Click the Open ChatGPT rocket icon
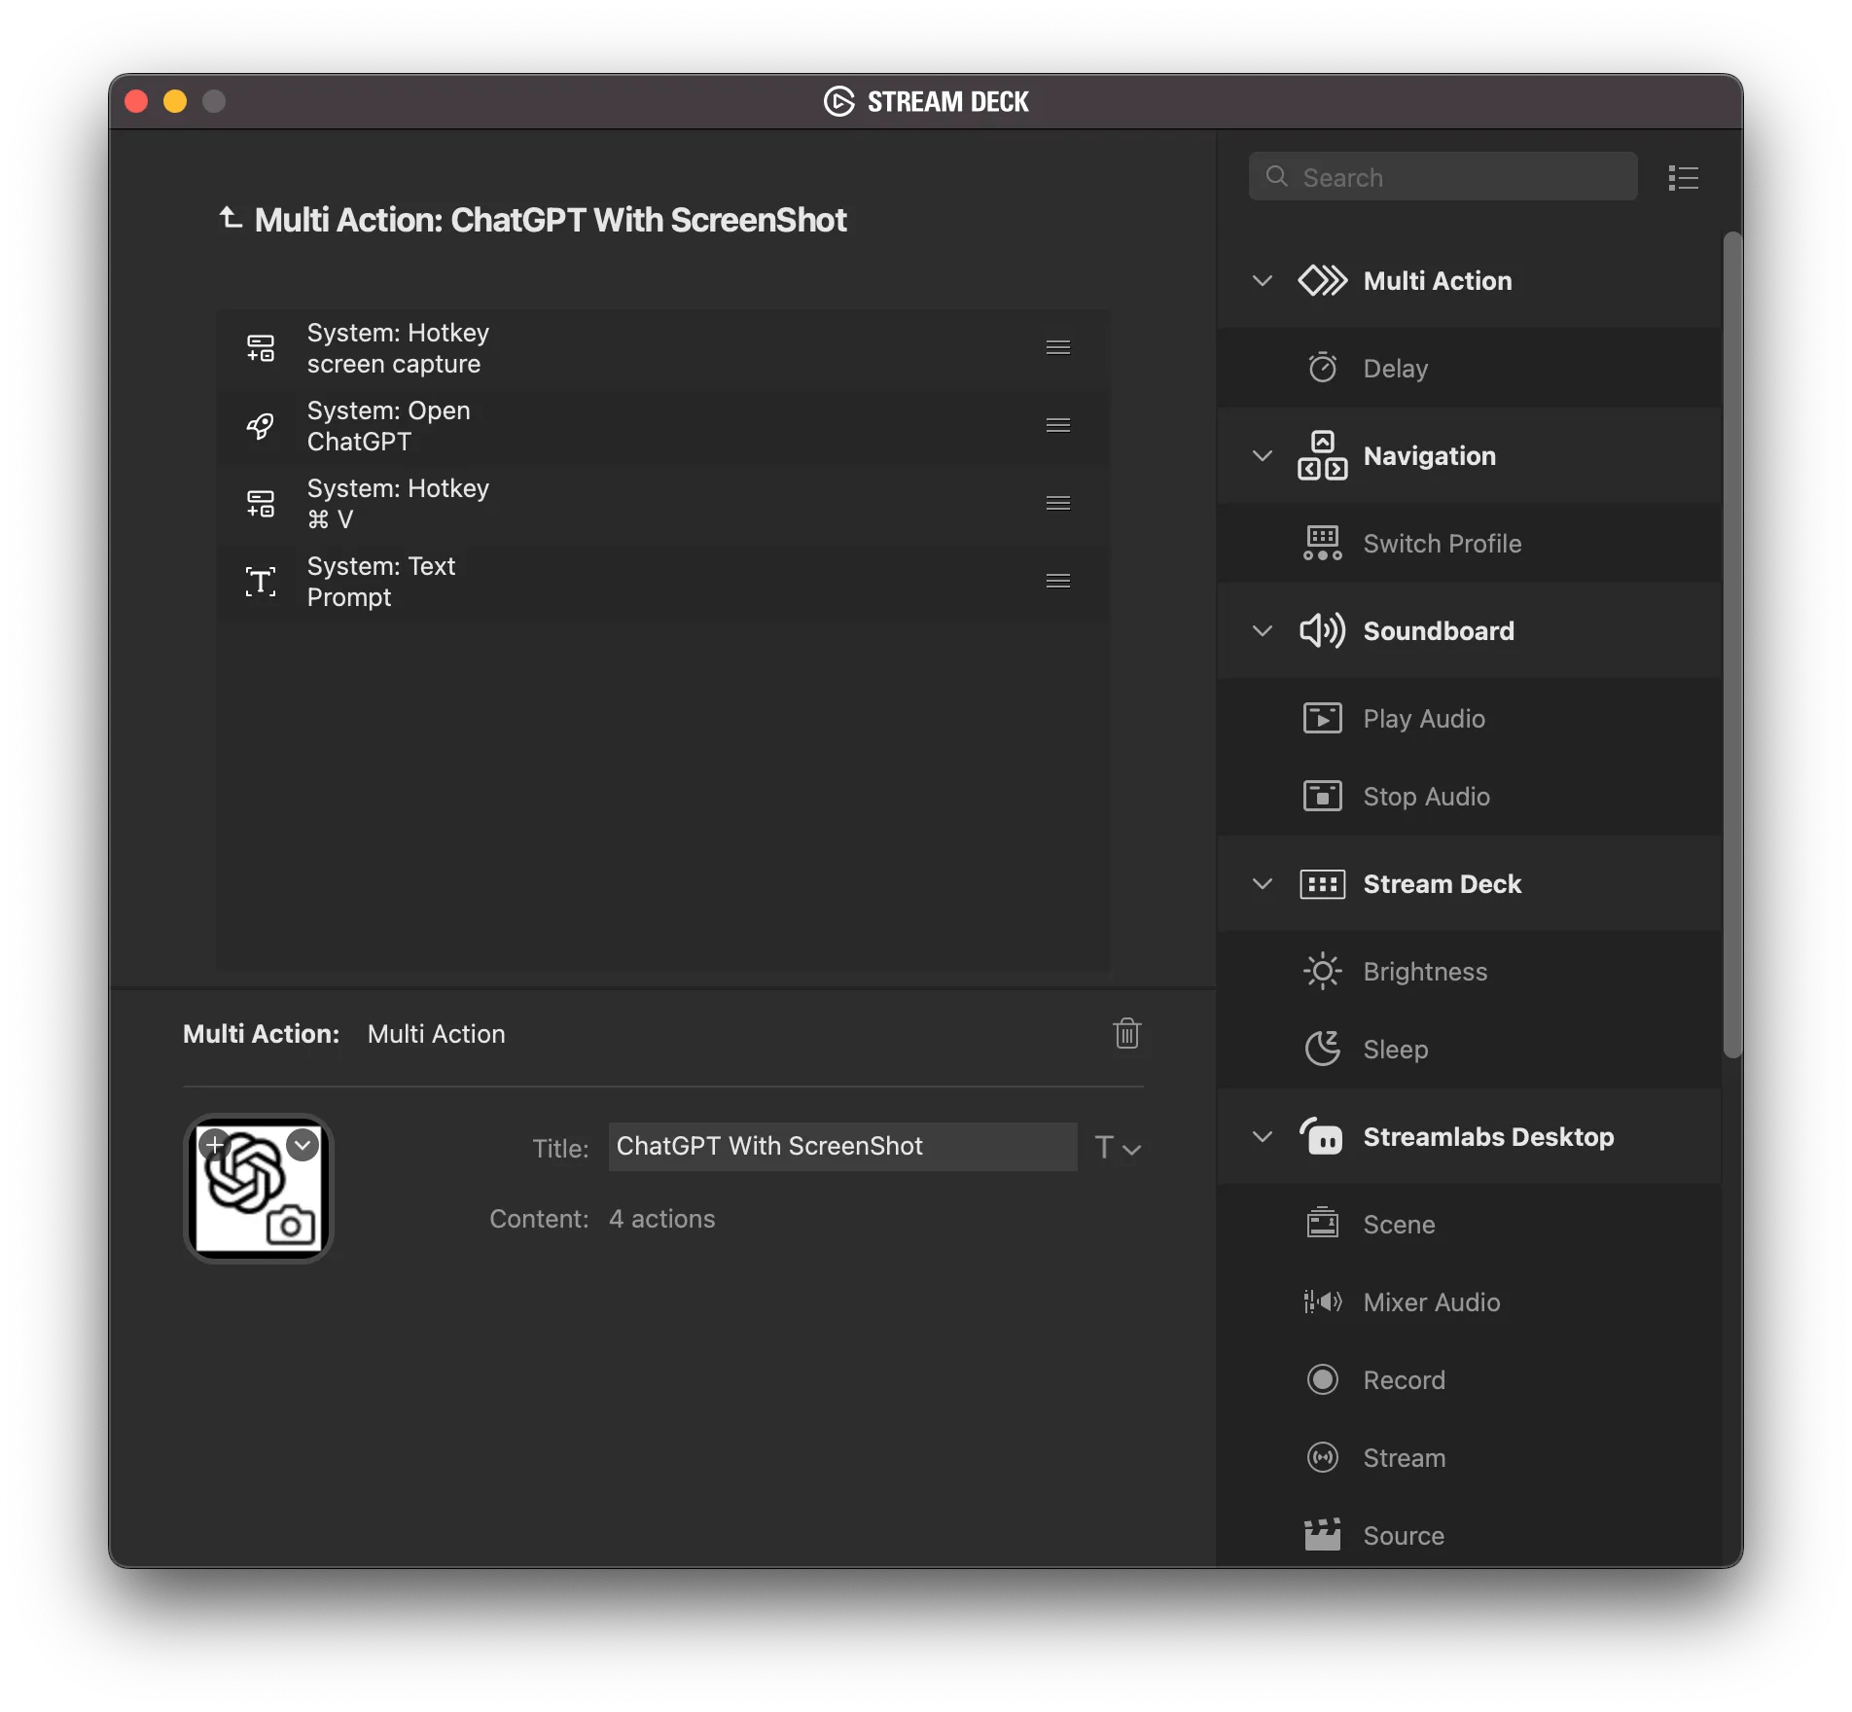1852x1712 pixels. click(x=261, y=426)
